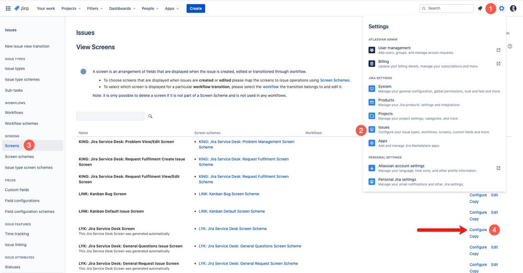This screenshot has height=273, width=523.
Task: Click the Atlassian account settings icon
Action: pyautogui.click(x=372, y=168)
